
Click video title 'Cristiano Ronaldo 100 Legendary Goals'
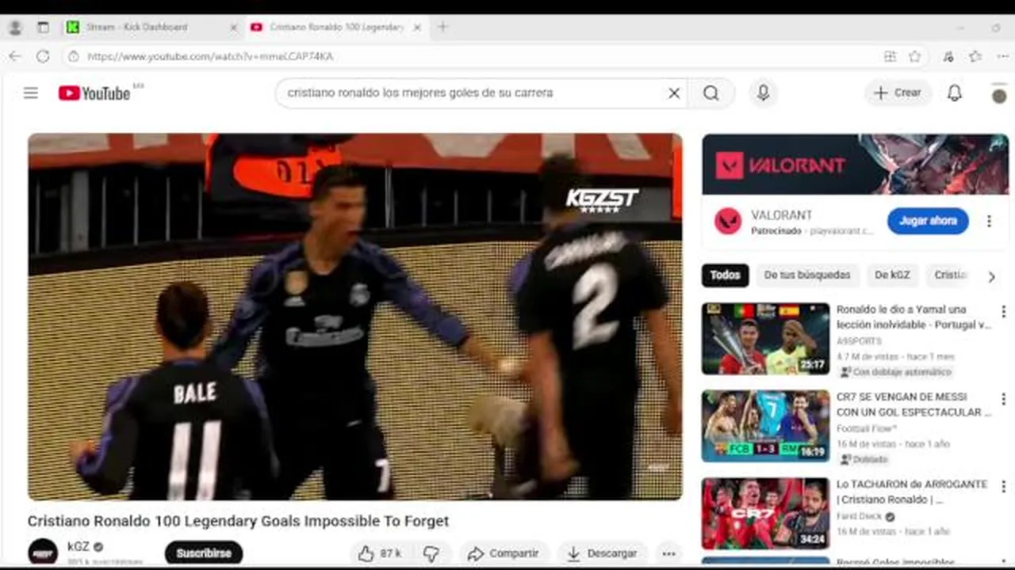point(238,521)
